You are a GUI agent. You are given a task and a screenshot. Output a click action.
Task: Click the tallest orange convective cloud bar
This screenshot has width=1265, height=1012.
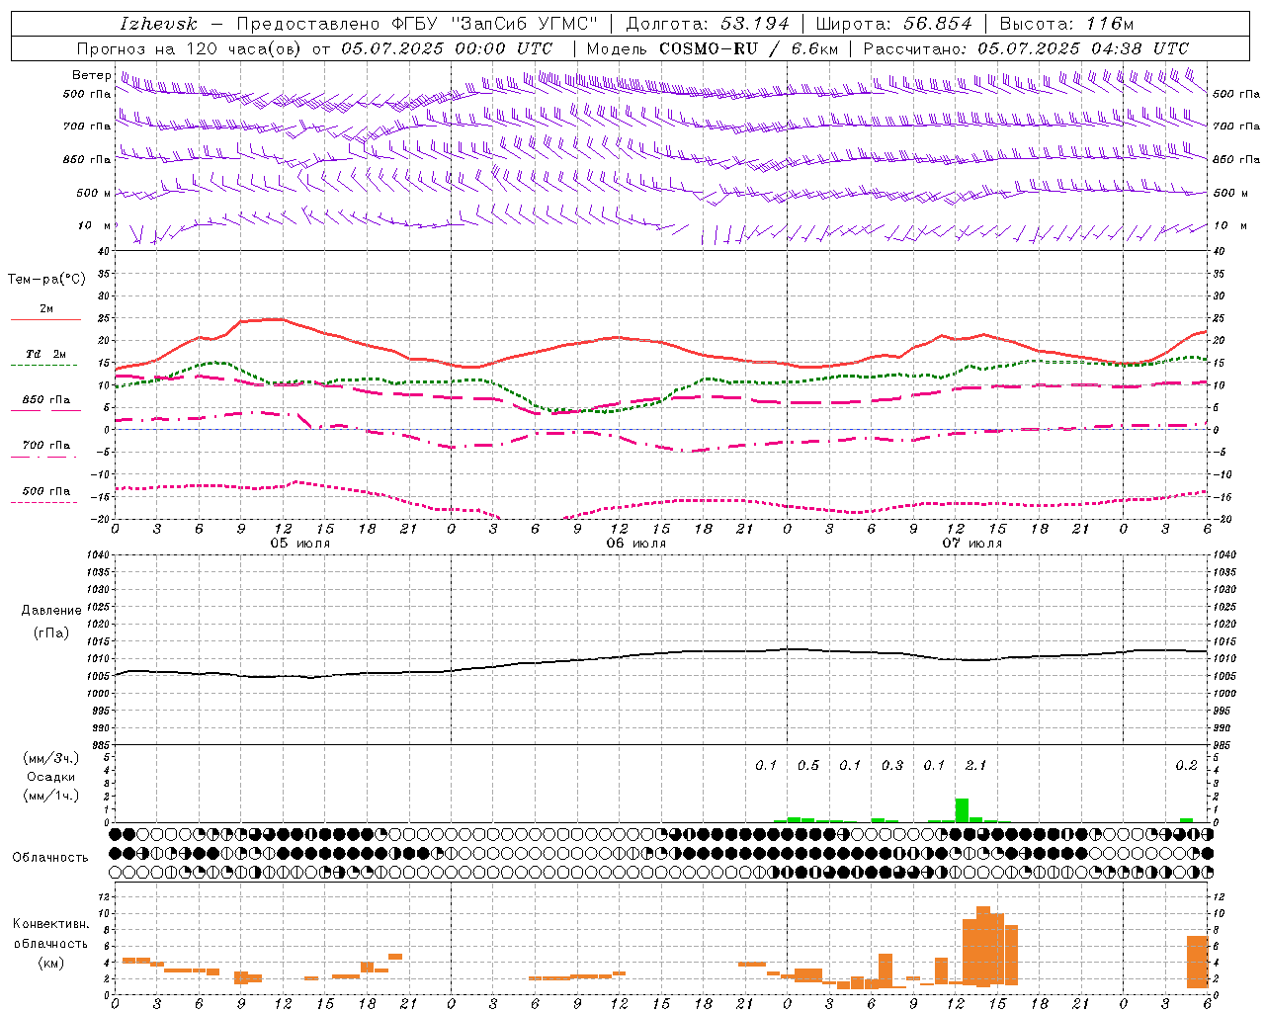pos(983,947)
